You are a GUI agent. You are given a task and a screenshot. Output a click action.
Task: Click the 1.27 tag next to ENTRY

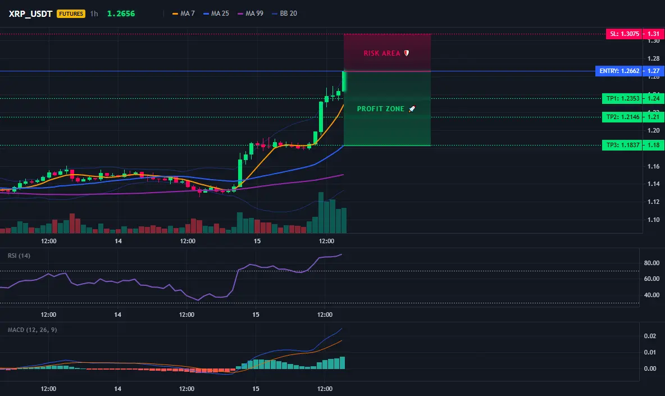pyautogui.click(x=654, y=71)
